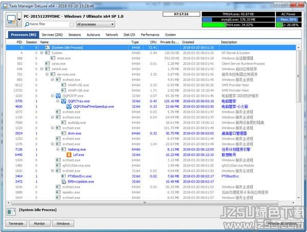
Task: Select the EPEnvUpdate.exe process name
Action: coord(81,182)
